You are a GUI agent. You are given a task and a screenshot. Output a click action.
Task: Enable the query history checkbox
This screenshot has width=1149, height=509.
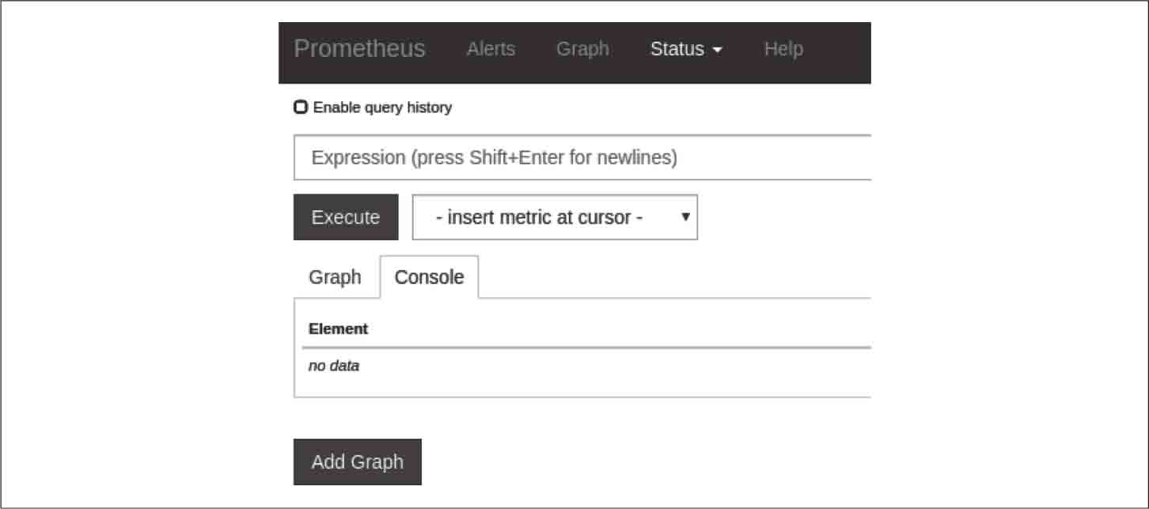(x=301, y=107)
